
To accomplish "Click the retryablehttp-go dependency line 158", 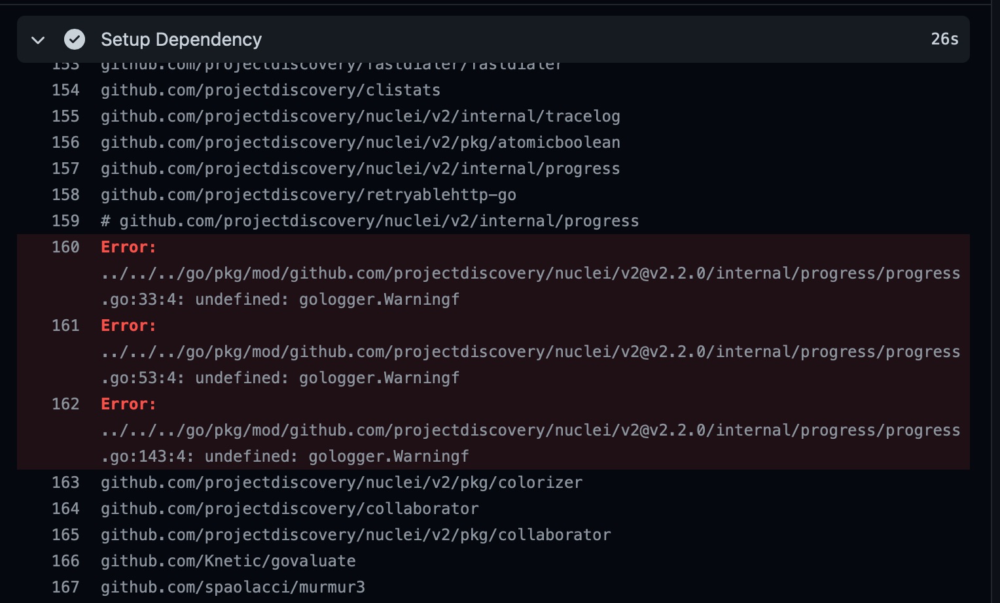I will coord(308,194).
